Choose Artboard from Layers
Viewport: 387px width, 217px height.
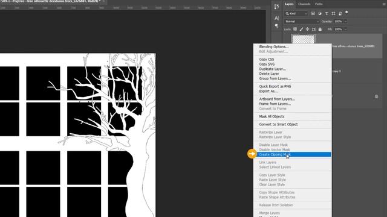[x=277, y=99]
